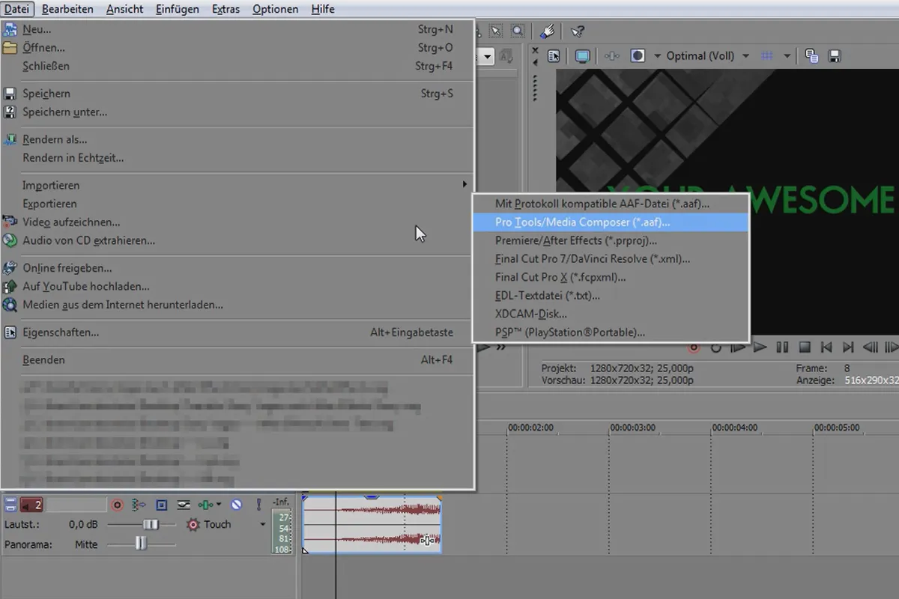Activate the What's This help pointer
Image resolution: width=899 pixels, height=599 pixels.
tap(577, 31)
